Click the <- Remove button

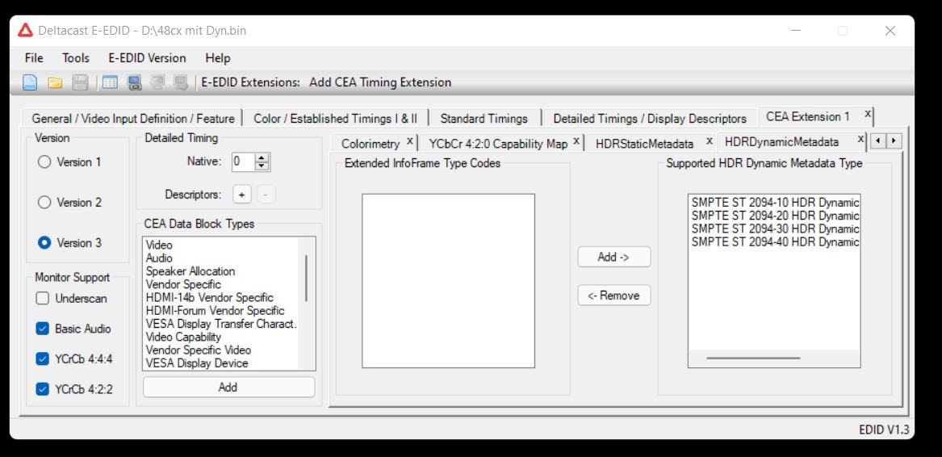coord(614,296)
